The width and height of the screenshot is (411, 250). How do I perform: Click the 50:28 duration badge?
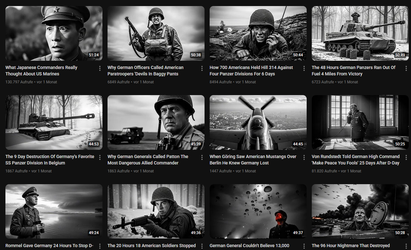[400, 233]
